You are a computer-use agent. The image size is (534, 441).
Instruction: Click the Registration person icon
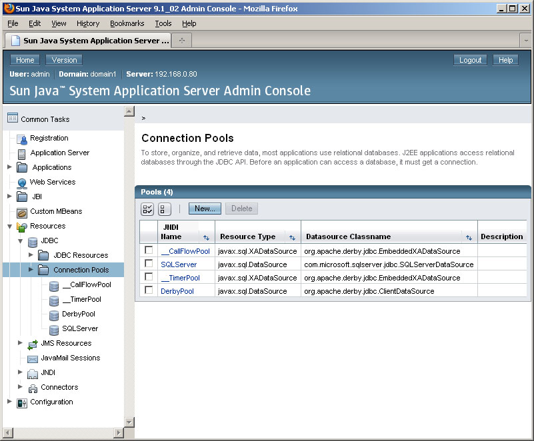(22, 139)
